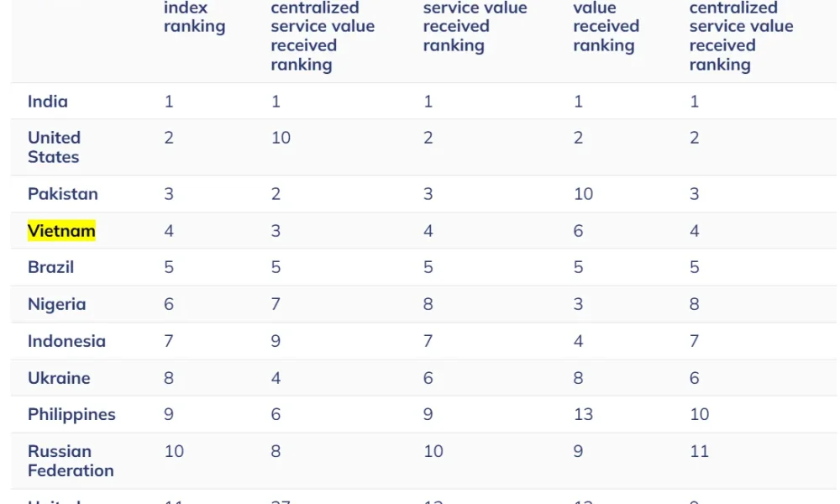
Task: Click Vietnam's value 6 cell
Action: point(578,231)
